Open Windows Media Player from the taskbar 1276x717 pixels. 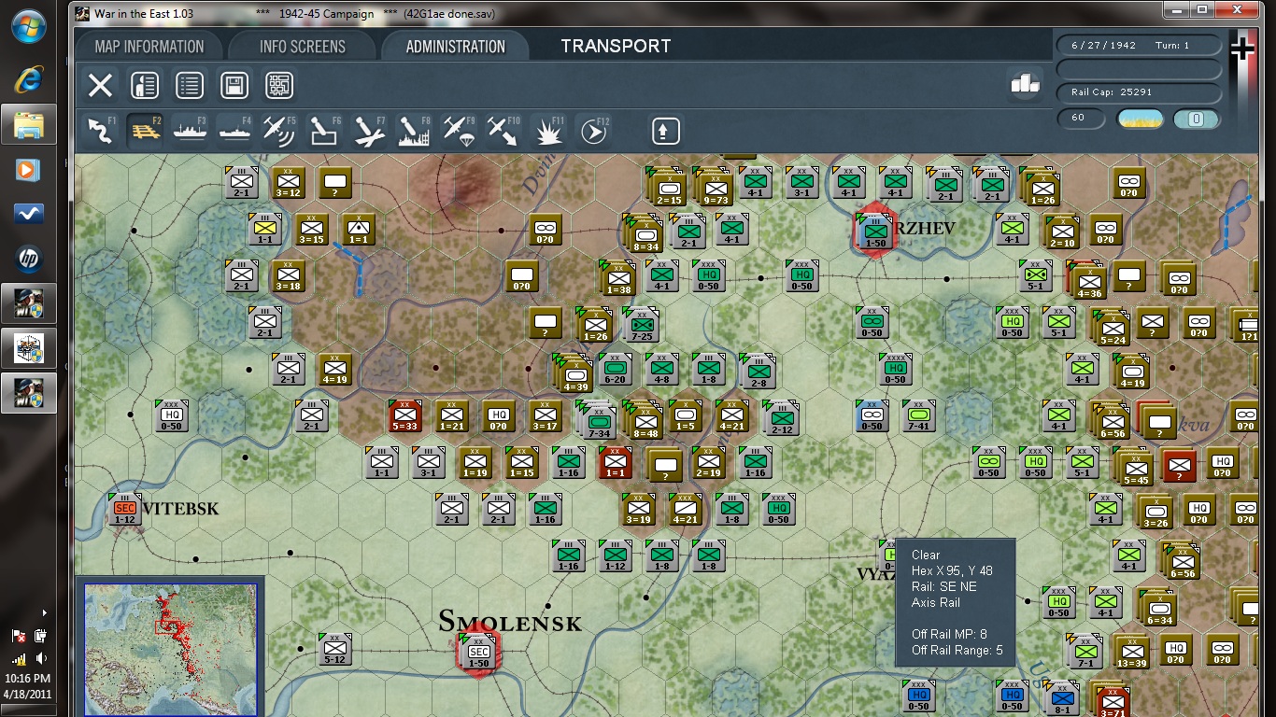pyautogui.click(x=28, y=169)
